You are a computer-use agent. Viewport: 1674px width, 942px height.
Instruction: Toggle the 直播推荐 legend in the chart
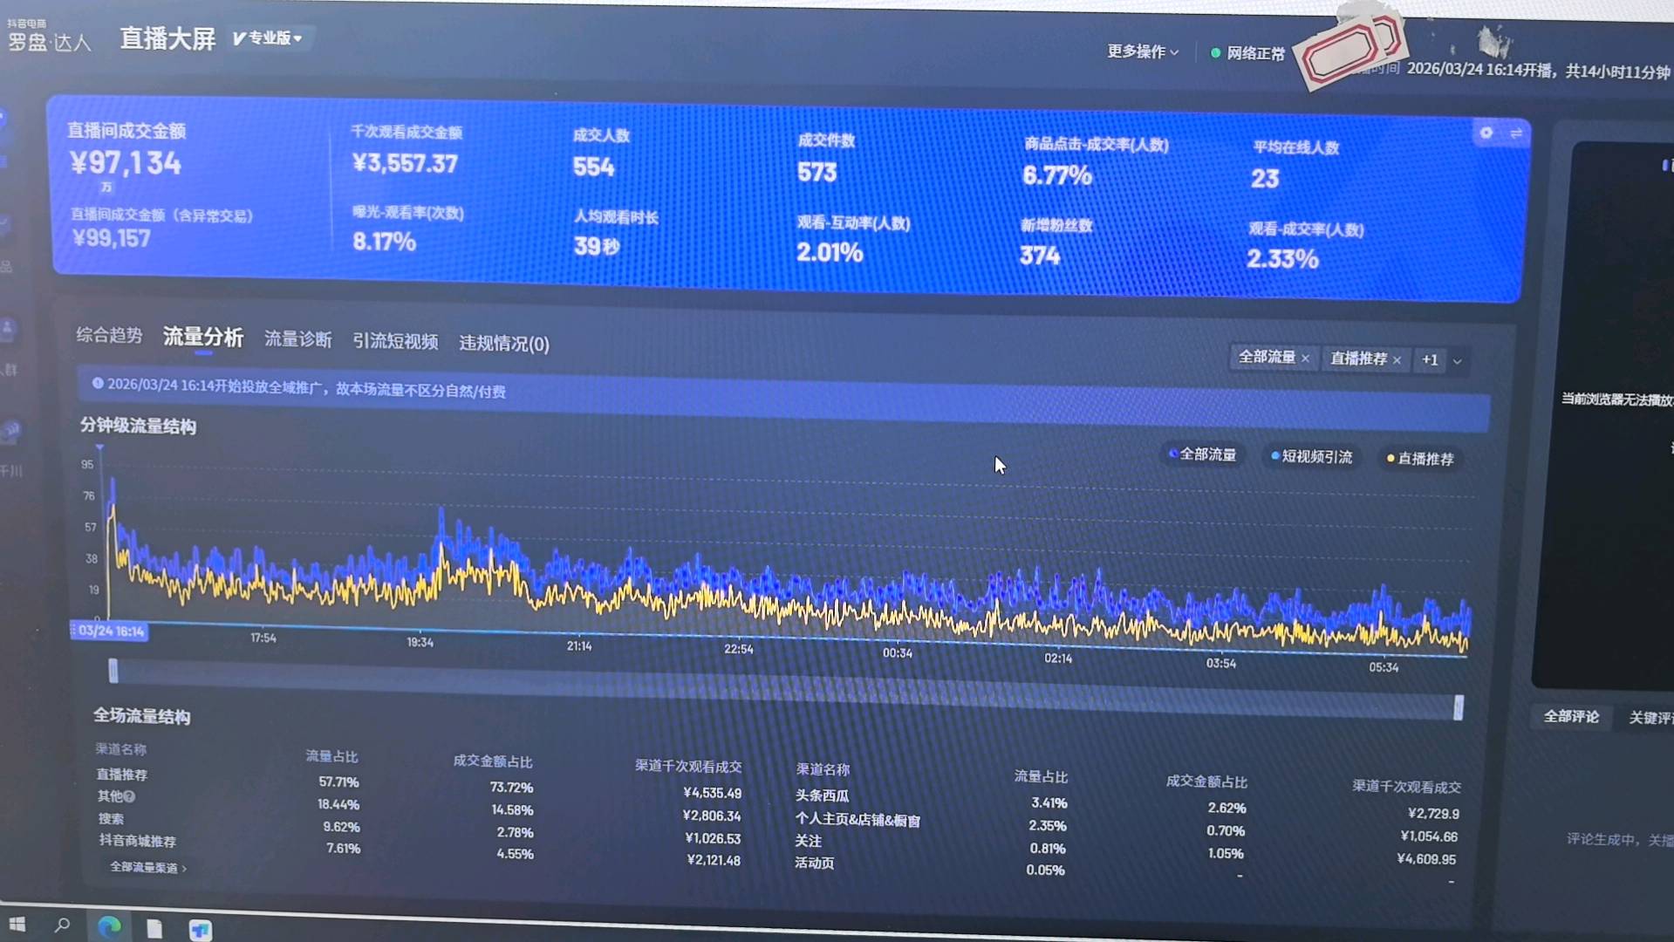[1420, 458]
